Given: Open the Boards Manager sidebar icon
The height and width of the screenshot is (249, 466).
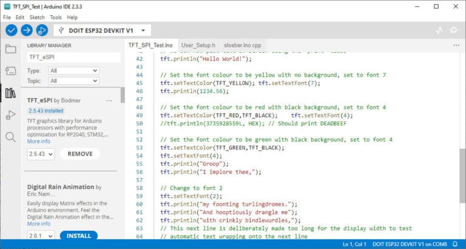Looking at the screenshot, I should coord(10,71).
